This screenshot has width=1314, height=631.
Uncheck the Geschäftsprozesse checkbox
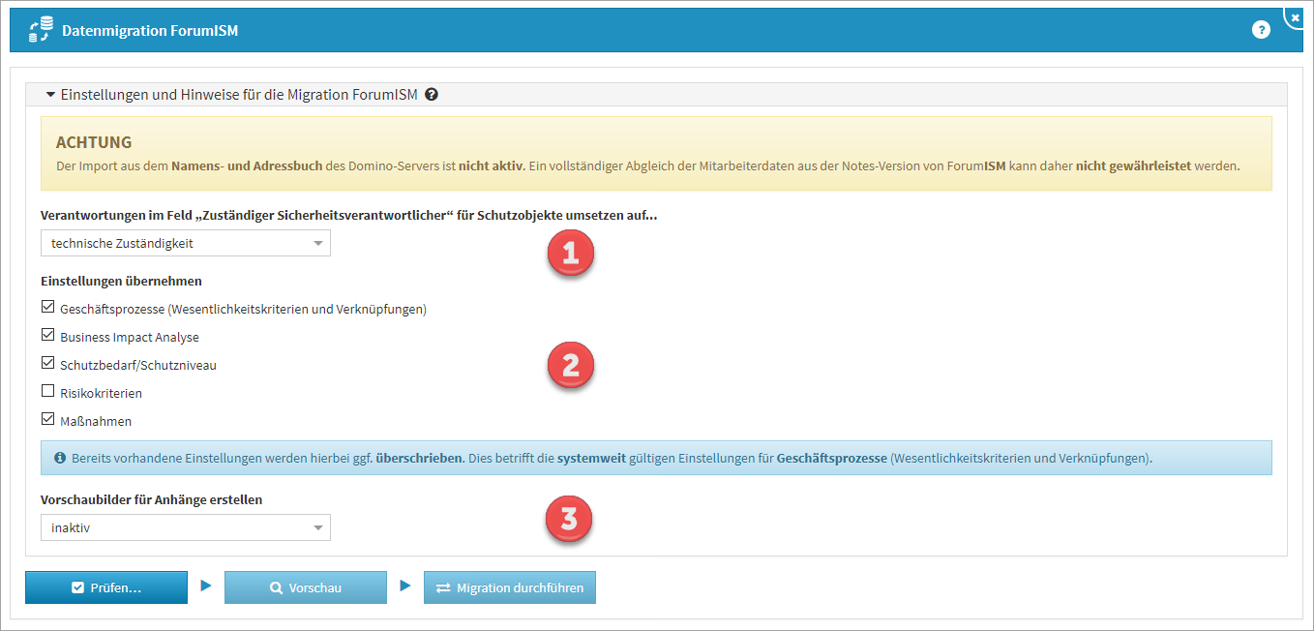(x=47, y=308)
